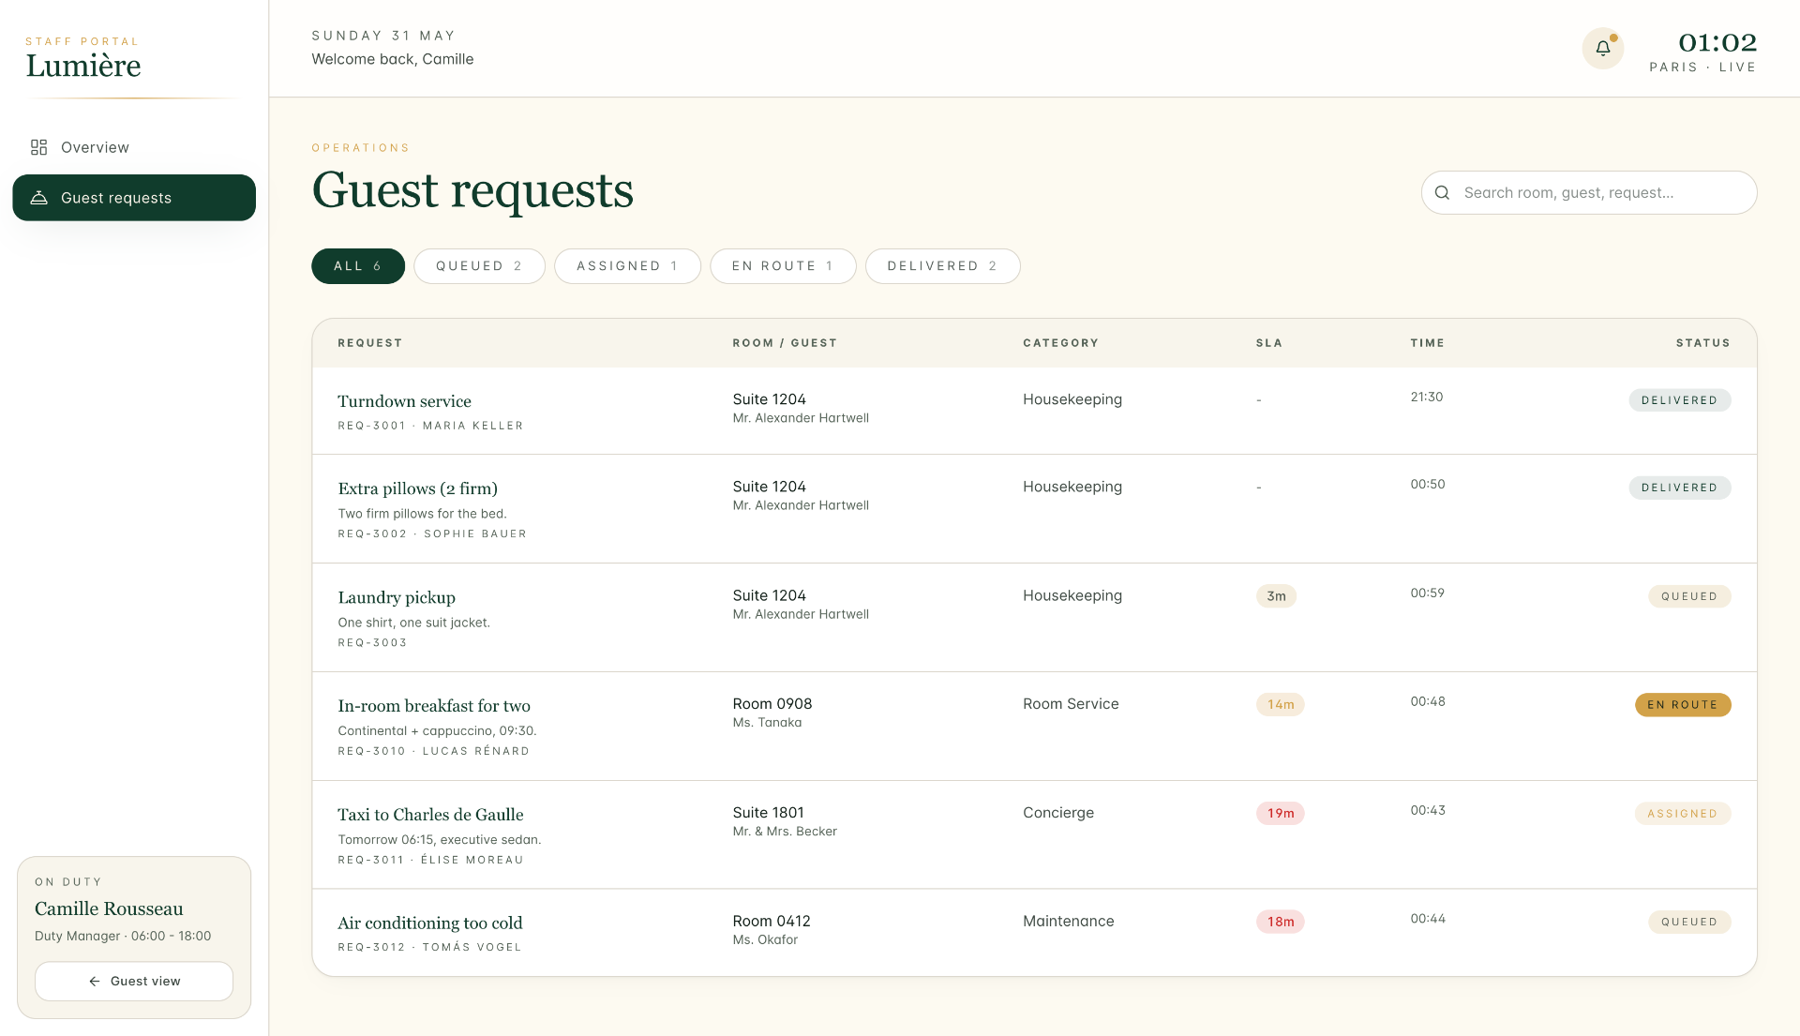Click the Delivered status badge for Extra pillows
Screen dimensions: 1800x1036
tap(1680, 488)
